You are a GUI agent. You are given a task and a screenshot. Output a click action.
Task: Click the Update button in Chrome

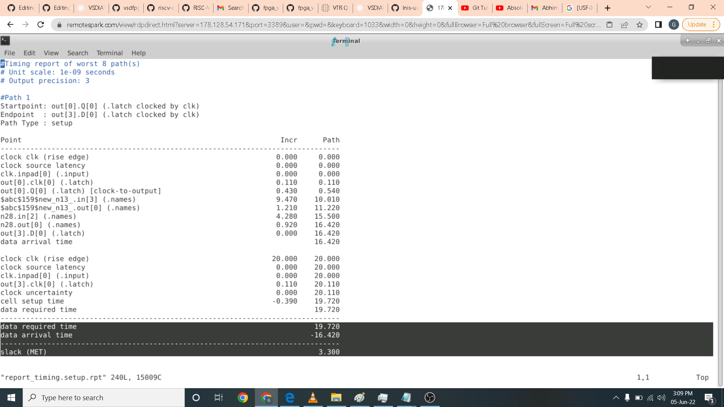[697, 24]
